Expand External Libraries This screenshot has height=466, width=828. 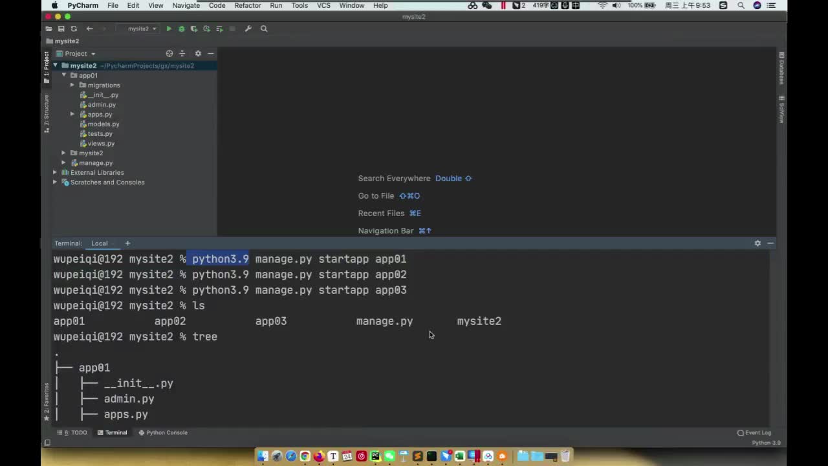(x=55, y=172)
